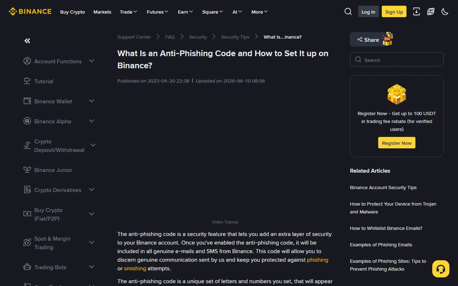Open the FAQ breadcrumb
Viewport: 458px width, 286px height.
point(170,37)
